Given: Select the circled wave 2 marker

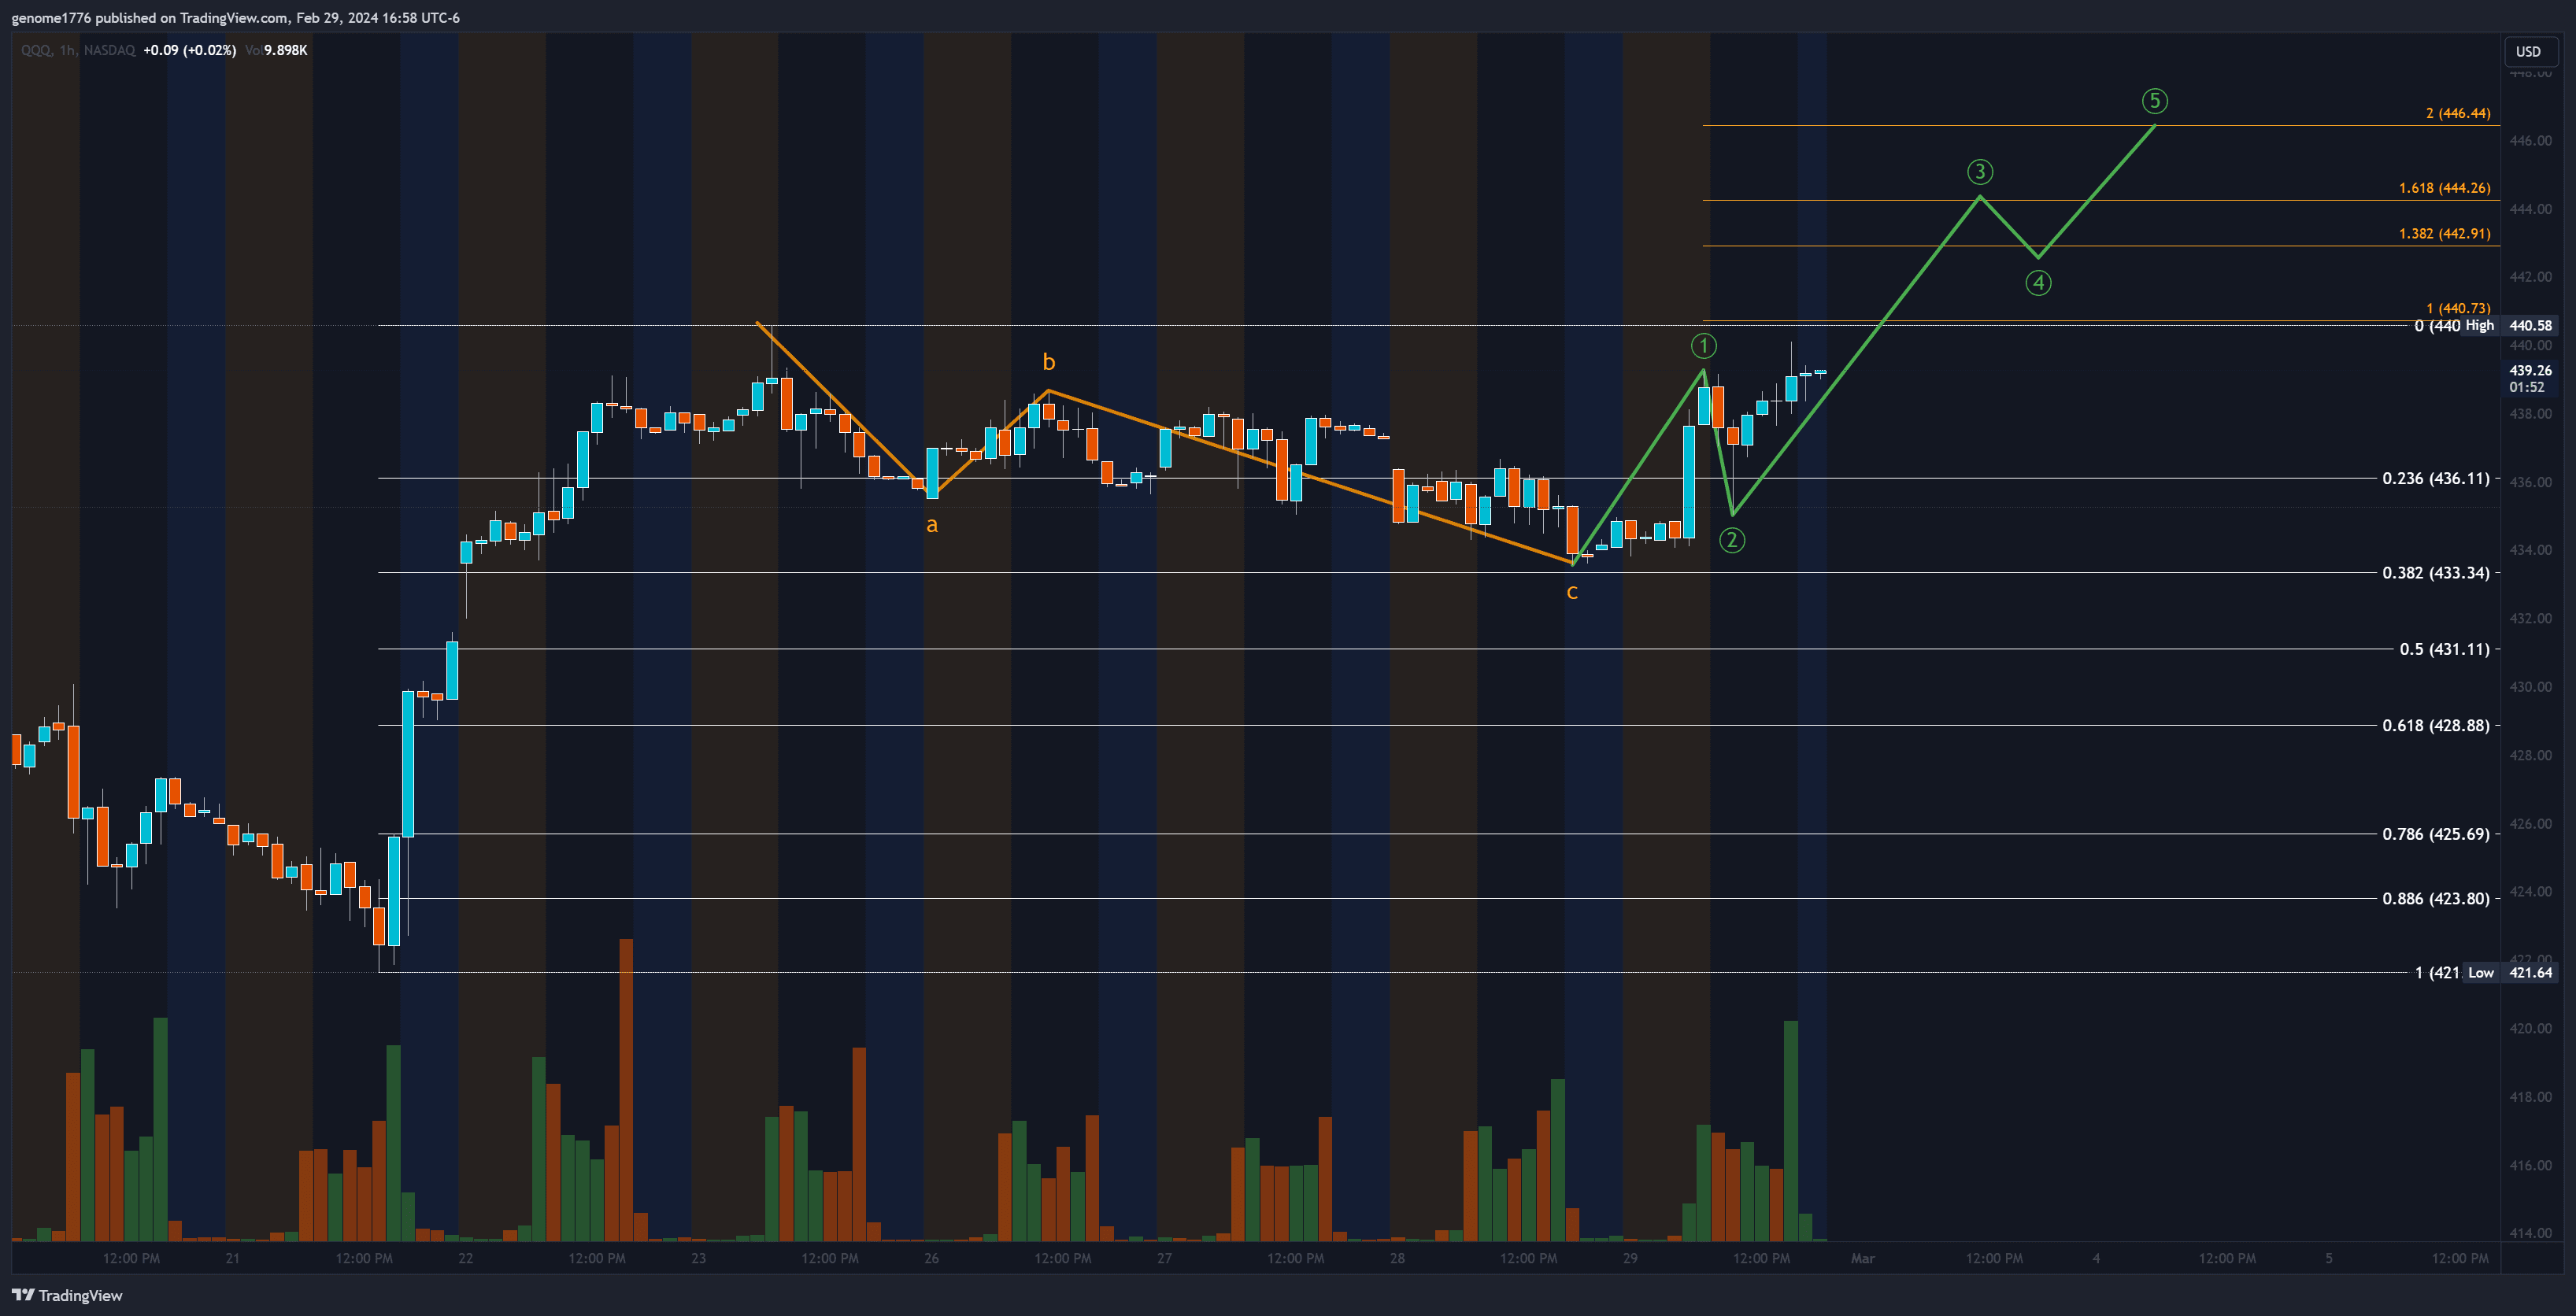Looking at the screenshot, I should tap(1731, 541).
